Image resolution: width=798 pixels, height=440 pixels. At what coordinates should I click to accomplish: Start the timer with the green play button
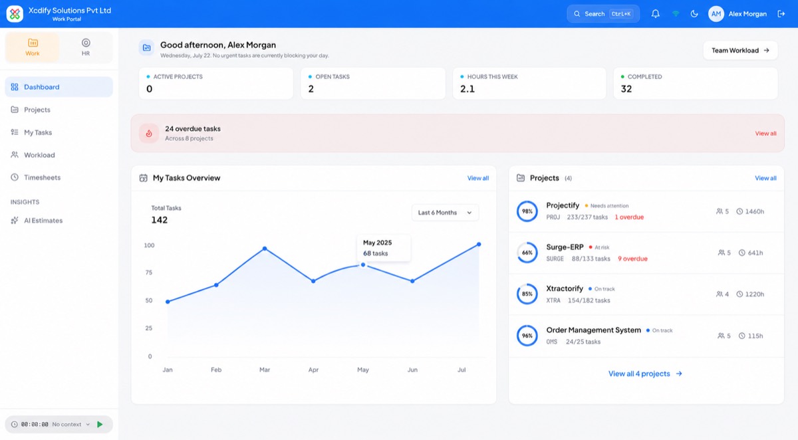(x=100, y=424)
